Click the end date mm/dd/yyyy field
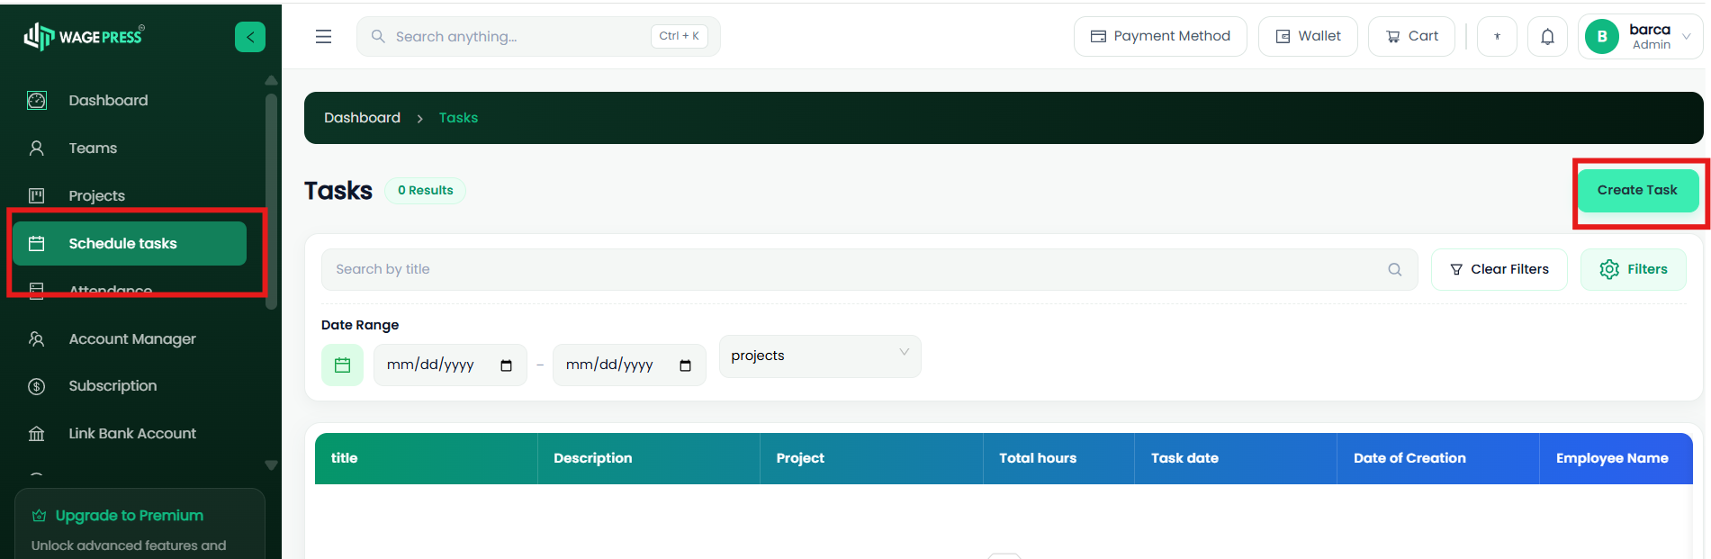 629,365
